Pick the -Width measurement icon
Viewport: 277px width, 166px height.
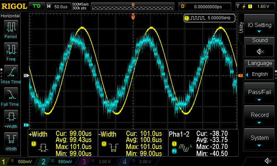tap(11, 139)
